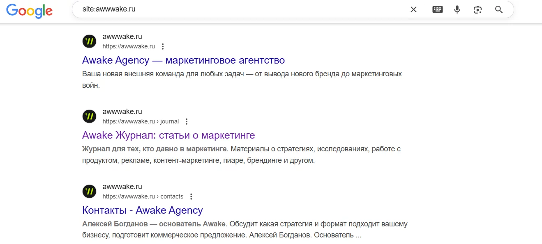Open search by image camera icon
Screen dimensions: 542x244
pos(477,9)
